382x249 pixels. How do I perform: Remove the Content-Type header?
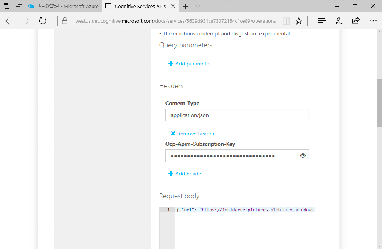click(192, 133)
